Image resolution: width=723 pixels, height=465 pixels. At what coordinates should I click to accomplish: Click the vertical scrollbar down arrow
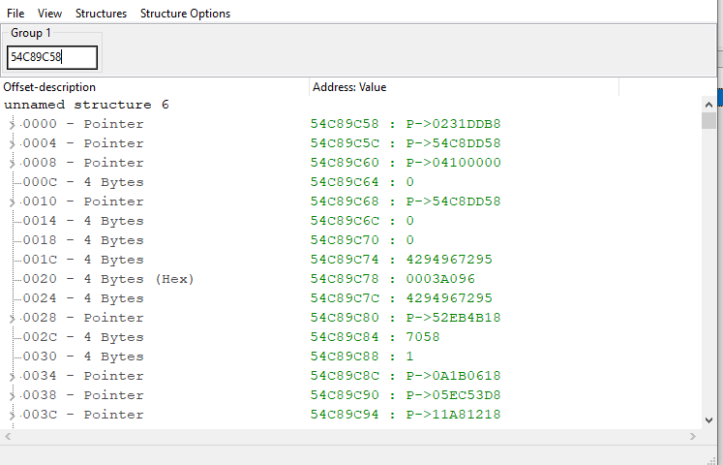[708, 420]
